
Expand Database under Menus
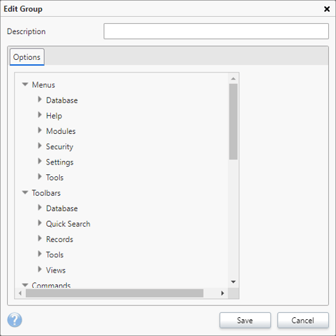click(x=40, y=100)
